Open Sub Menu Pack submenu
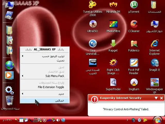 pyautogui.click(x=45, y=76)
